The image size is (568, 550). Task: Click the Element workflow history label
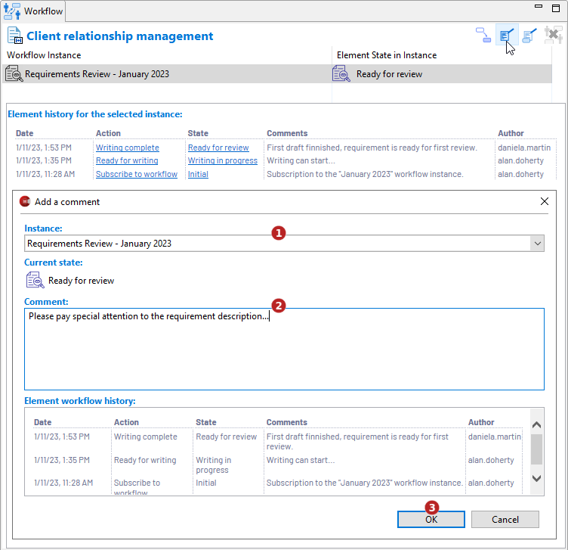(80, 401)
